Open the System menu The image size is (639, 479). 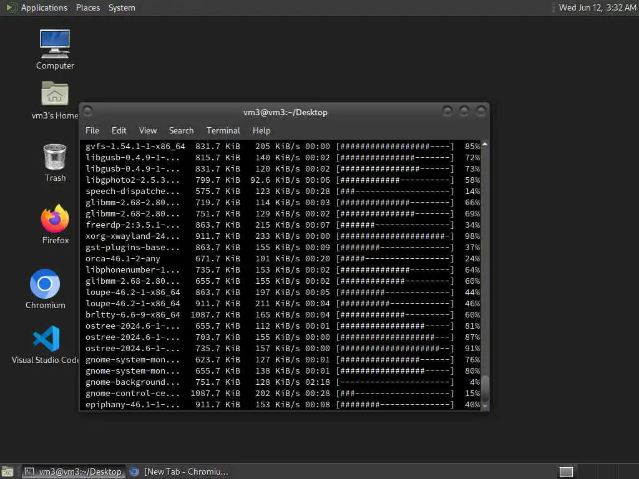point(122,7)
